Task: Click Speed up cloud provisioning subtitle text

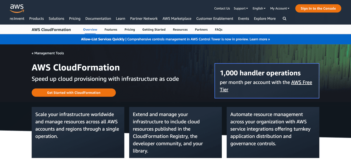Action: coord(105,79)
